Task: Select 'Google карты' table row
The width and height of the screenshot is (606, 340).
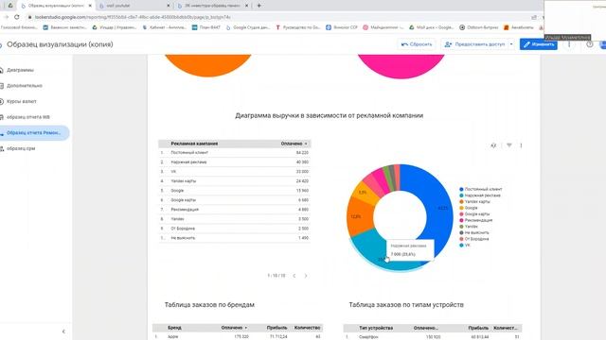Action: (235, 200)
